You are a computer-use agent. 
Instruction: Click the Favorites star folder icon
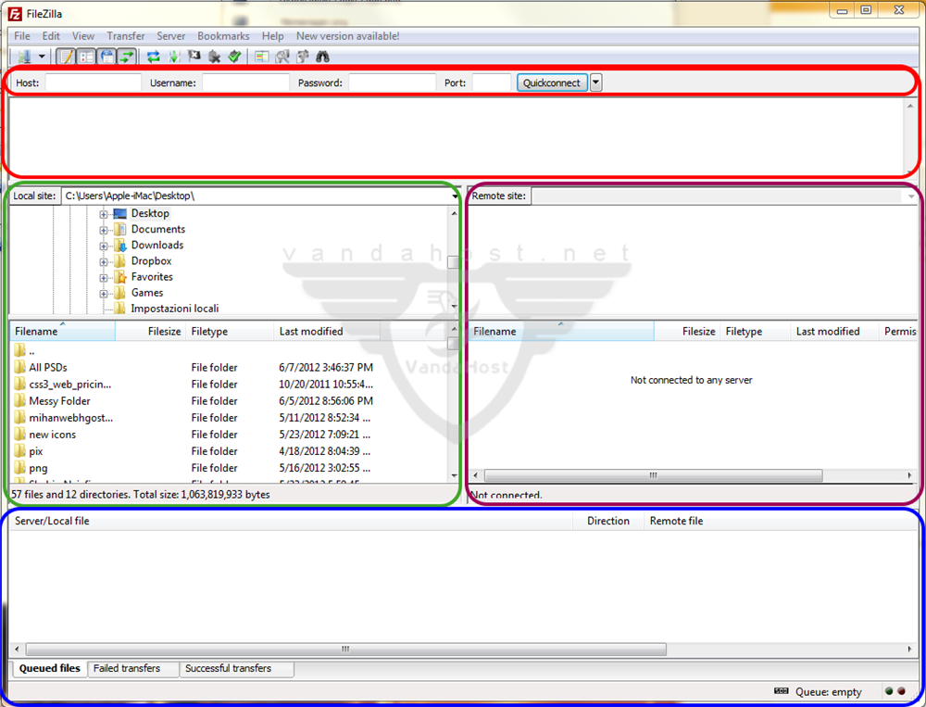tap(119, 277)
